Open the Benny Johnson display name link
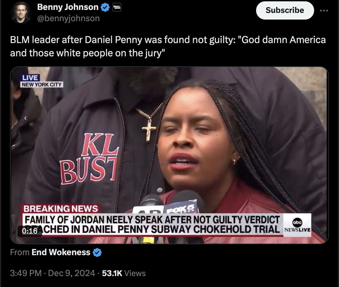The width and height of the screenshot is (339, 287). tap(68, 7)
